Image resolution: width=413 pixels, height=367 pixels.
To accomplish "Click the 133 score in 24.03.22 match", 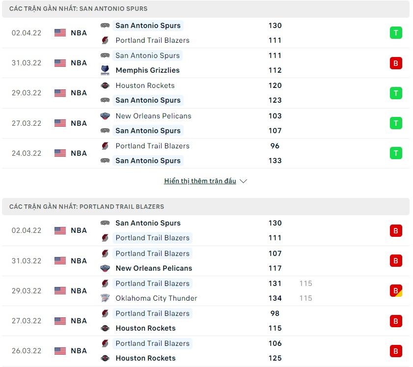I will point(275,161).
